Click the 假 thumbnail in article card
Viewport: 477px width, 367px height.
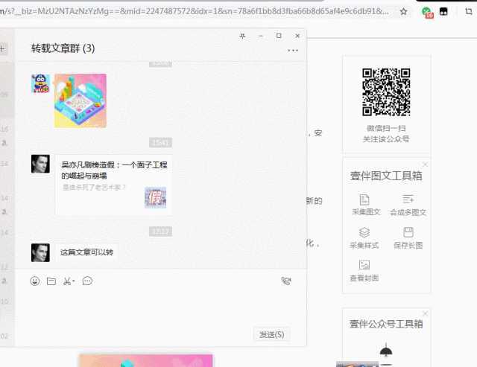(x=156, y=197)
